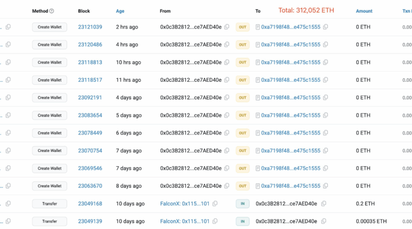The height and width of the screenshot is (229, 412).
Task: Copy the From address in block 23083654 row
Action: 227,115
